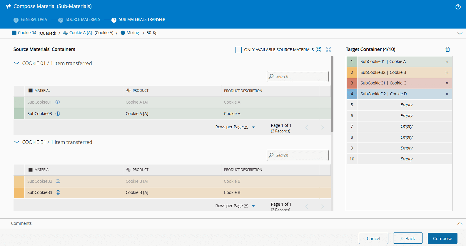Collapse the COOKIE 01 section
Screen dimensions: 466x246
17,63
